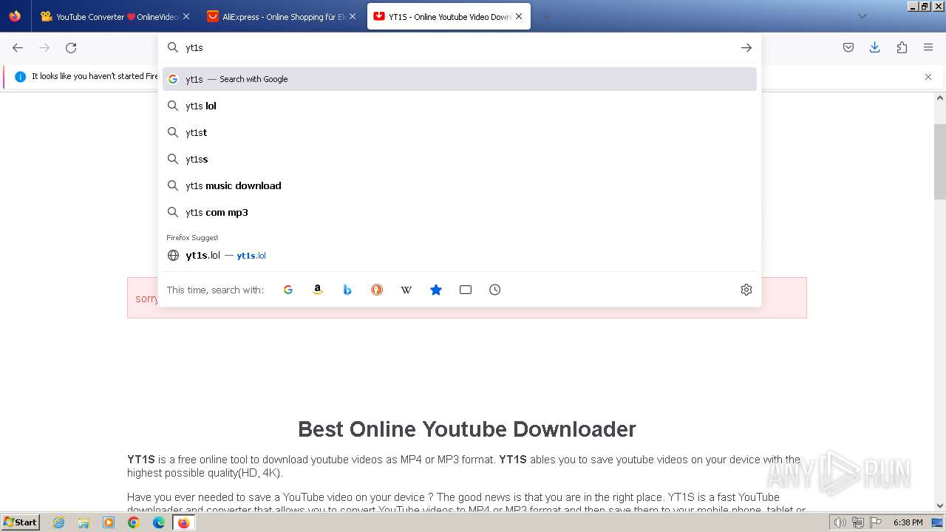The image size is (946, 532).
Task: Switch to YouTube Converter OnlineVideo tab
Action: [115, 16]
